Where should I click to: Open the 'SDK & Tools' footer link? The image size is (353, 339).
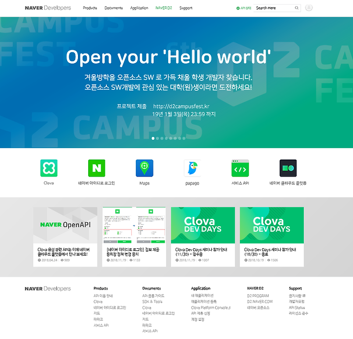tap(152, 302)
